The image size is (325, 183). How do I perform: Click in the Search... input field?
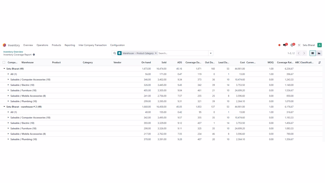click(x=183, y=53)
